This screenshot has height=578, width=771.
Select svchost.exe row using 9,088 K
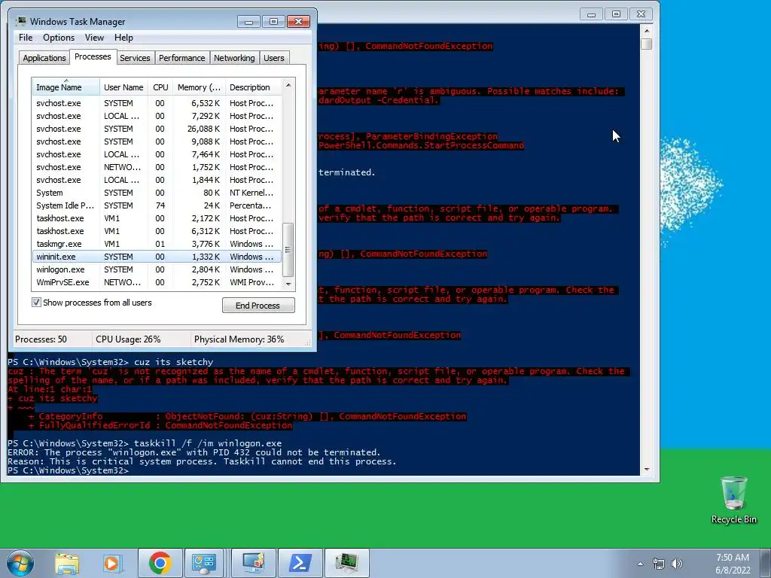point(157,141)
